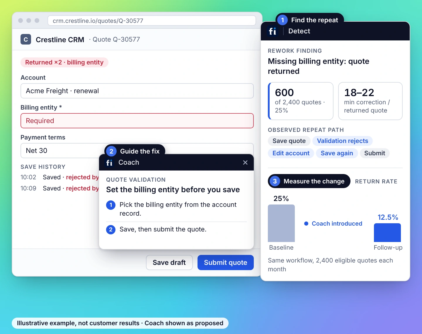Screen dimensions: 422x334
Task: Click the Same workflow caption text
Action: click(331, 265)
